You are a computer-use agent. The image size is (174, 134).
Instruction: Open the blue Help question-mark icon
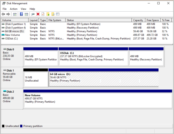pyautogui.click(x=21, y=14)
